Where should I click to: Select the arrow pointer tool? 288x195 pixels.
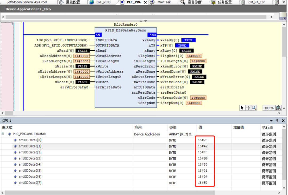coord(242,108)
